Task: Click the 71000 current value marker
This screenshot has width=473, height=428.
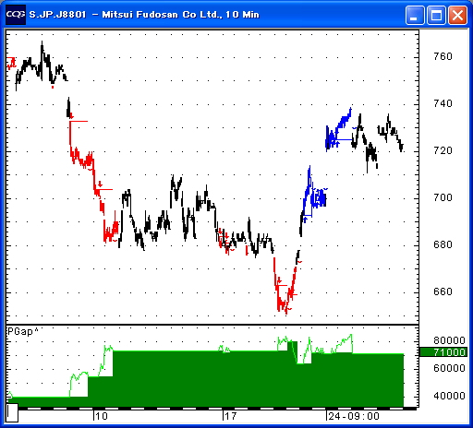Action: click(443, 352)
